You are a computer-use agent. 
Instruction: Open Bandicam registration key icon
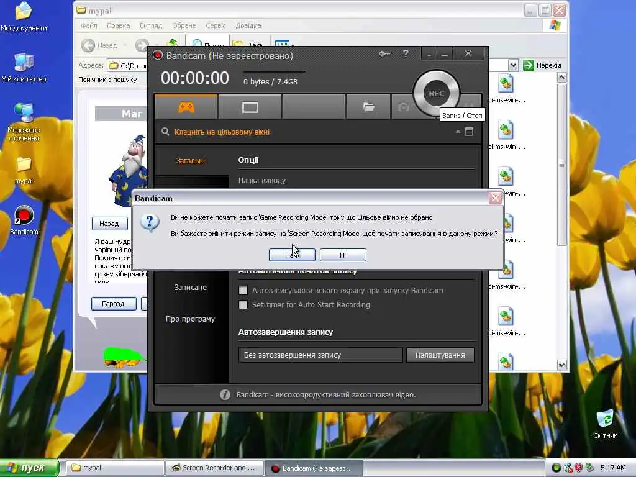pyautogui.click(x=384, y=53)
